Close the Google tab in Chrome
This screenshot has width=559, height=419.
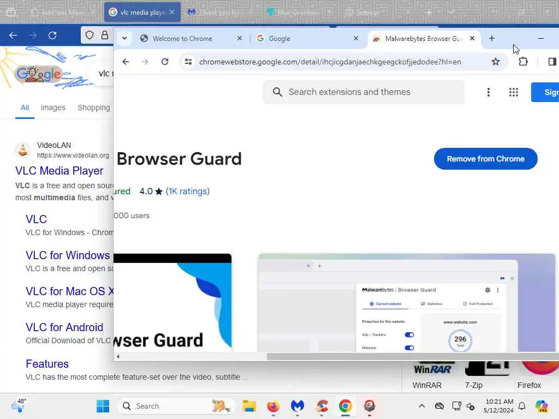[x=356, y=38]
